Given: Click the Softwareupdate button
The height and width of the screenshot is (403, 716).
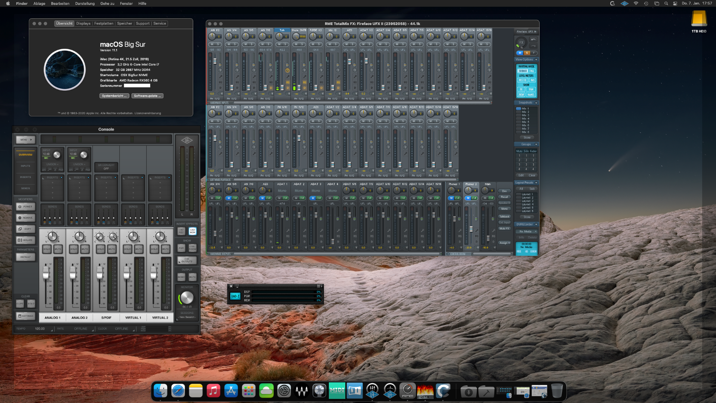Looking at the screenshot, I should point(147,96).
